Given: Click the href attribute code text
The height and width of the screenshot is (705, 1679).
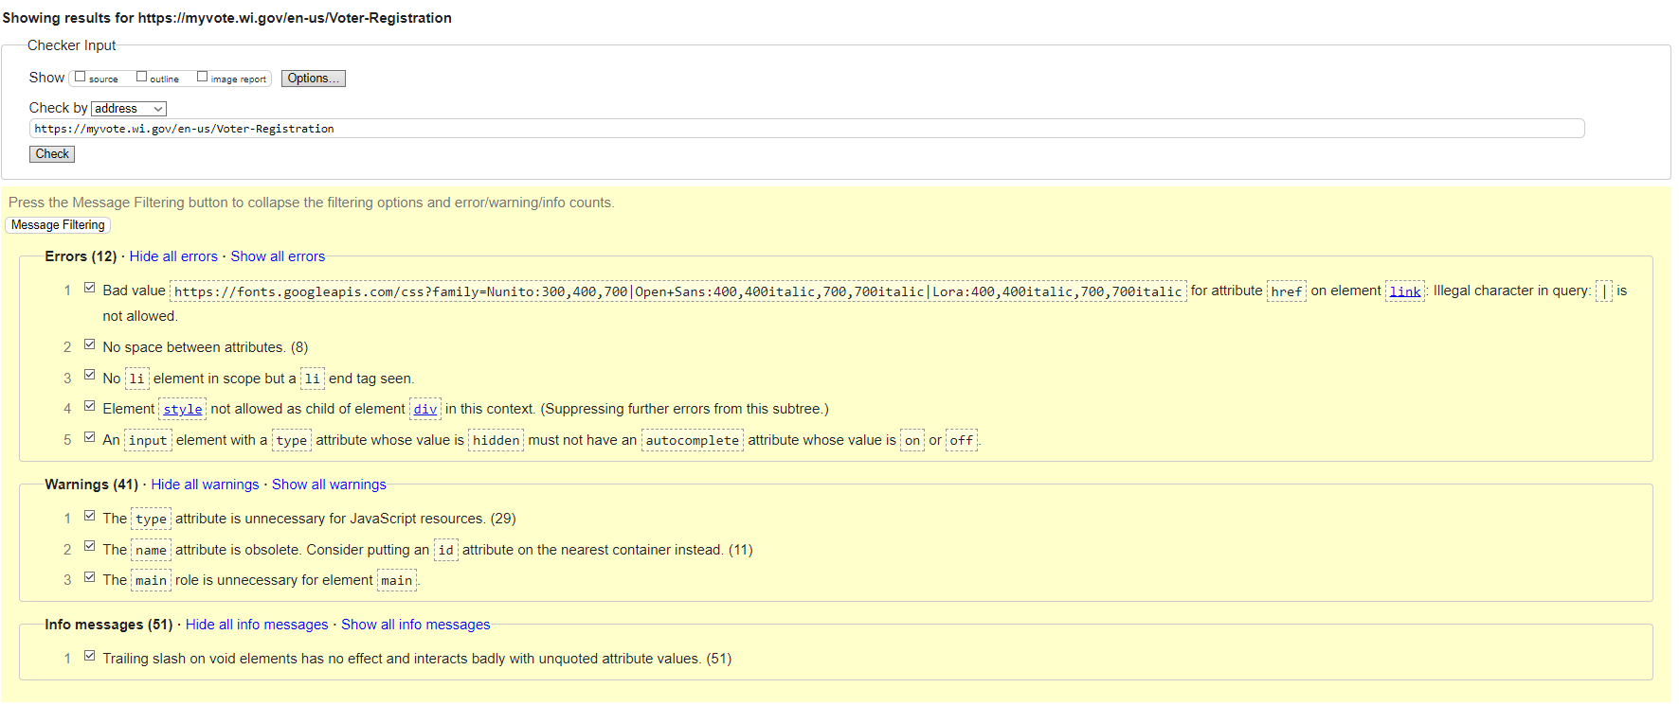Looking at the screenshot, I should click(x=1287, y=291).
